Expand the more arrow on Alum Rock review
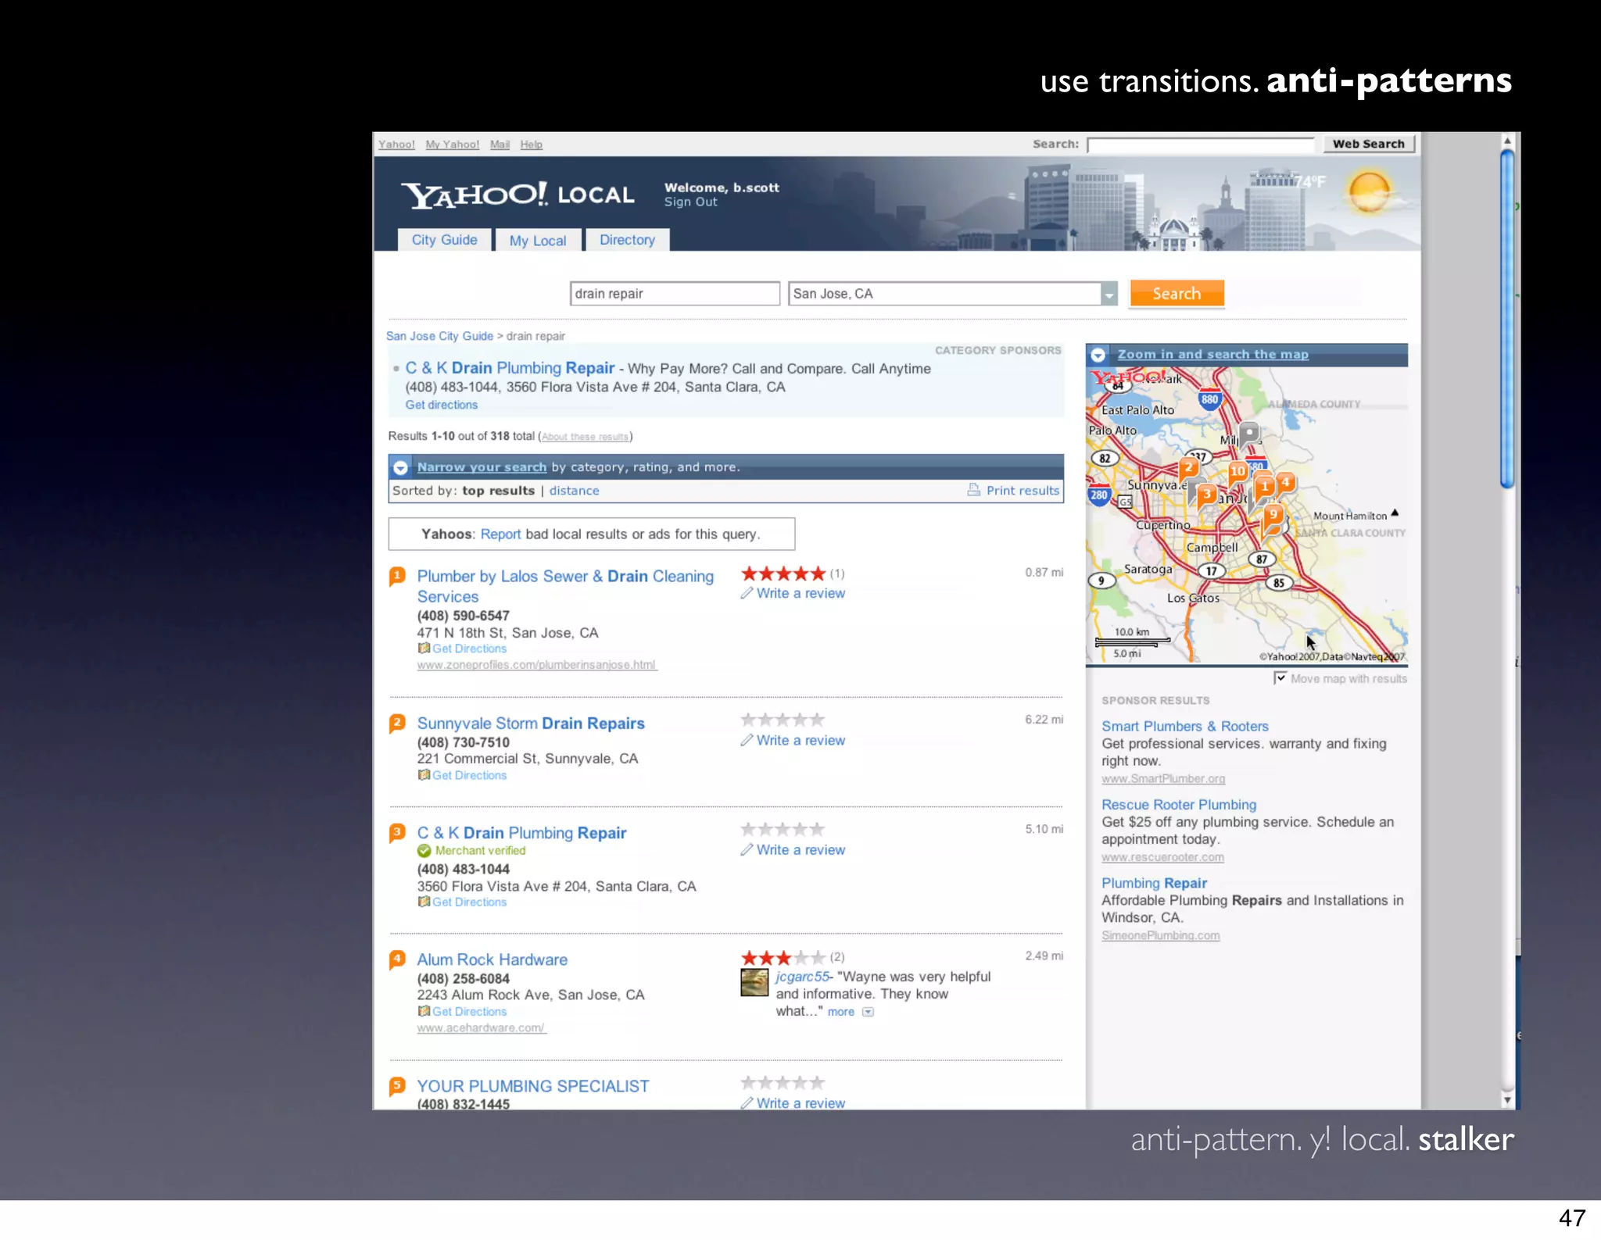The width and height of the screenshot is (1601, 1240). tap(868, 1012)
